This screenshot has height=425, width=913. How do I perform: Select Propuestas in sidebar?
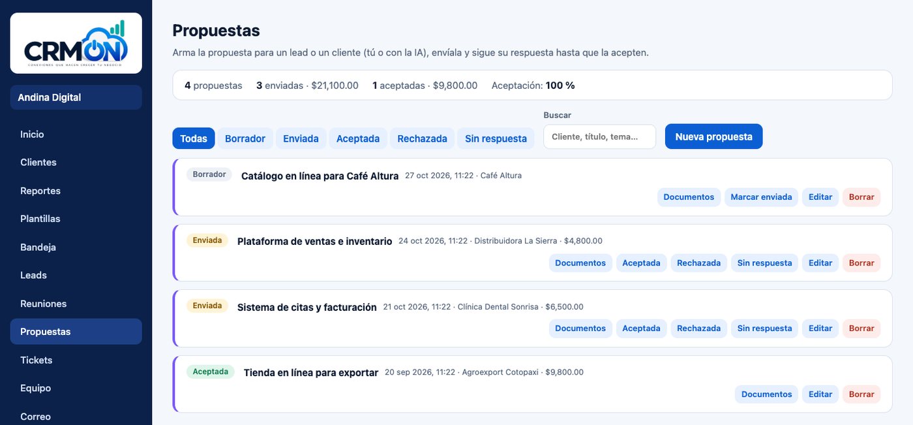point(76,332)
